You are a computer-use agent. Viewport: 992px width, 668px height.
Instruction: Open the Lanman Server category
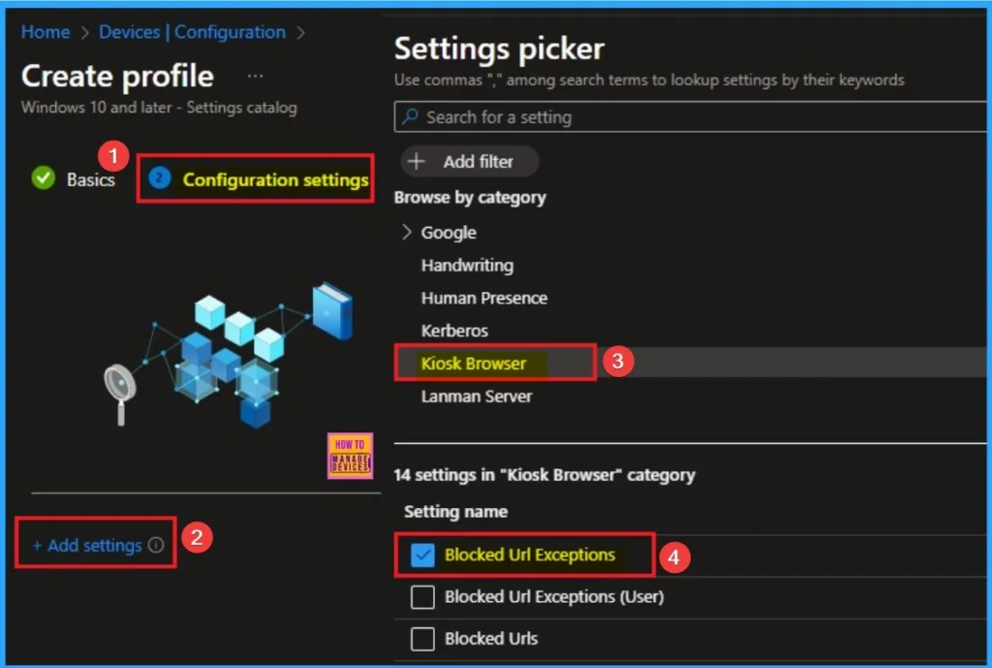(x=477, y=397)
